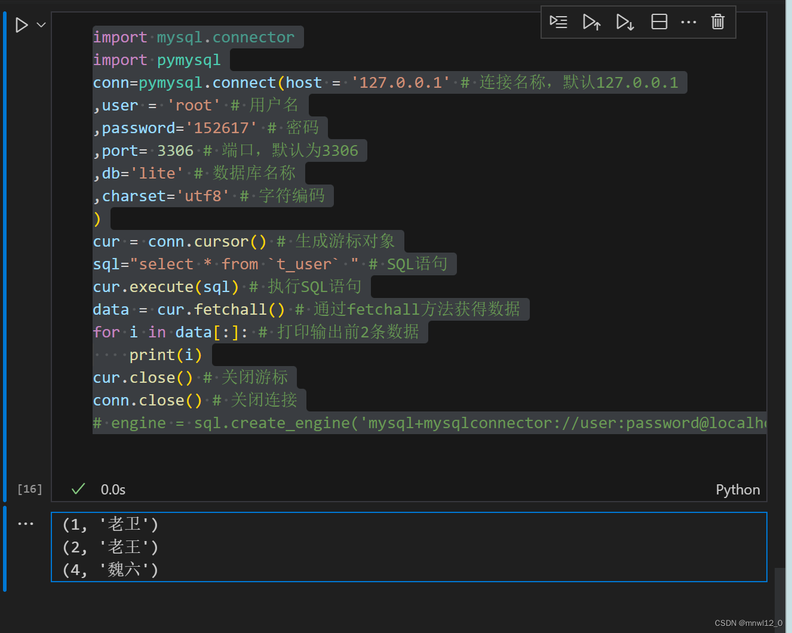The width and height of the screenshot is (792, 633).
Task: Open the More Actions ellipsis in cell toolbar
Action: click(688, 21)
